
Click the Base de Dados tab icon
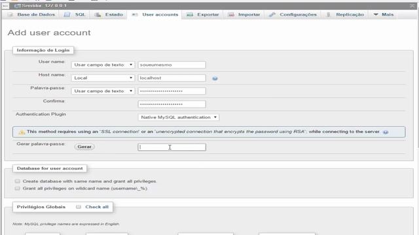(x=10, y=14)
